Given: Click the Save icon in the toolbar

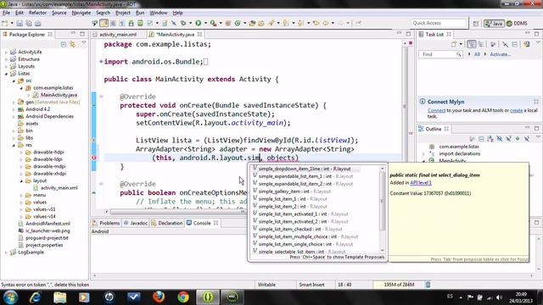Looking at the screenshot, I should 20,23.
